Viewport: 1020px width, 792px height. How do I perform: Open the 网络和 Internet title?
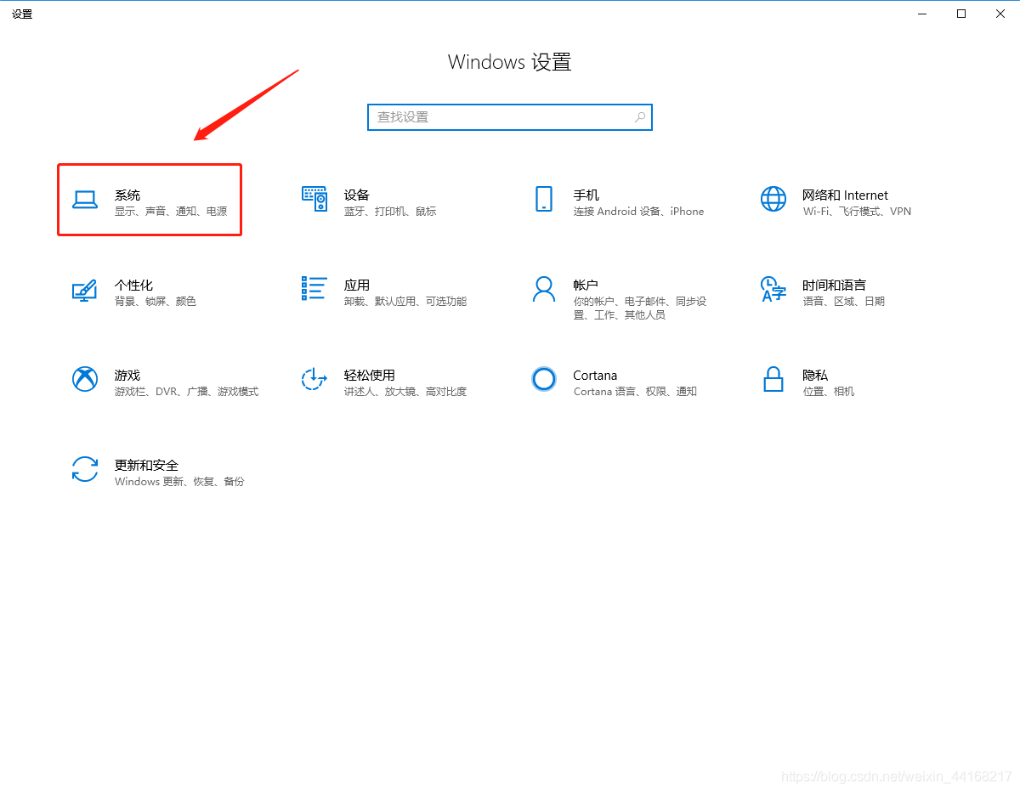point(846,195)
